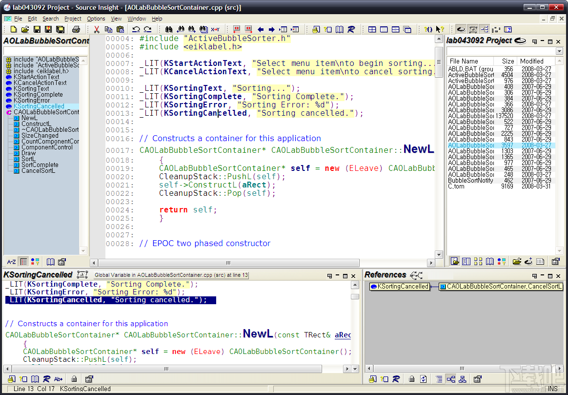Toggle the Save All disks icon
Screen dimensions: 568x395
61,29
